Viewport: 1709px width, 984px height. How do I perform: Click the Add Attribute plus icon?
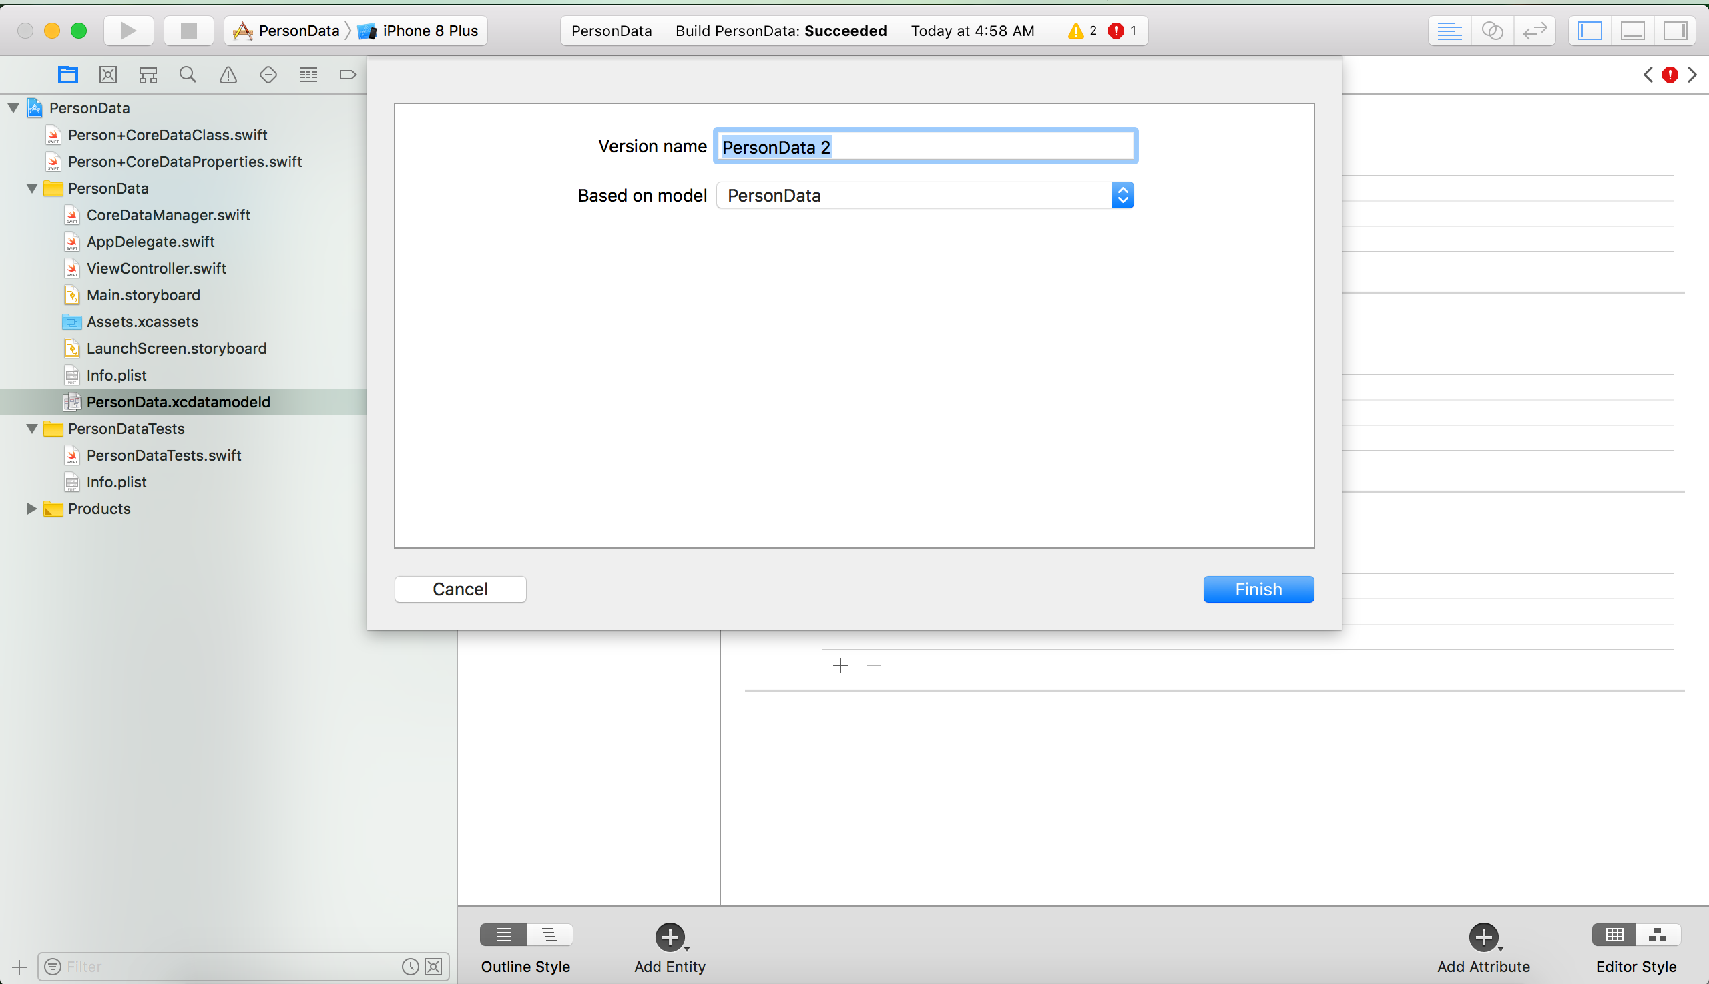1483,937
